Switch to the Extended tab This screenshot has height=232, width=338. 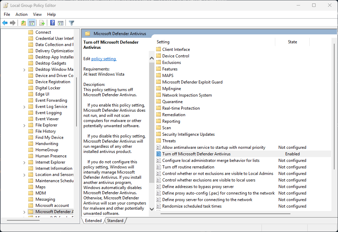coord(93,220)
